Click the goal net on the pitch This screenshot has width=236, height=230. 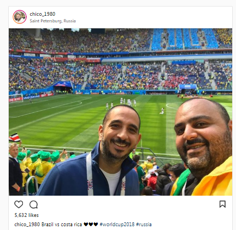click(16, 98)
